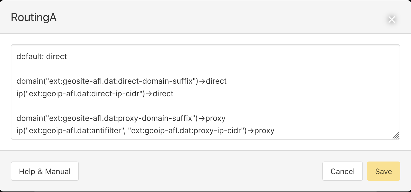Image resolution: width=411 pixels, height=192 pixels.
Task: Click the word "direct" after "default:"
Action: [x=56, y=56]
